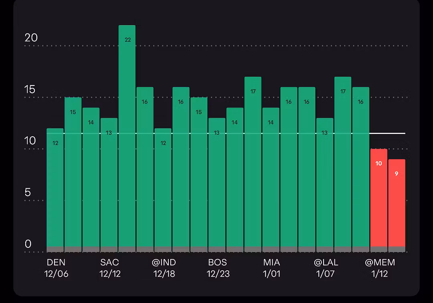Tap the 5 value on the y-axis
Viewport: 433px width, 303px height.
(x=28, y=193)
